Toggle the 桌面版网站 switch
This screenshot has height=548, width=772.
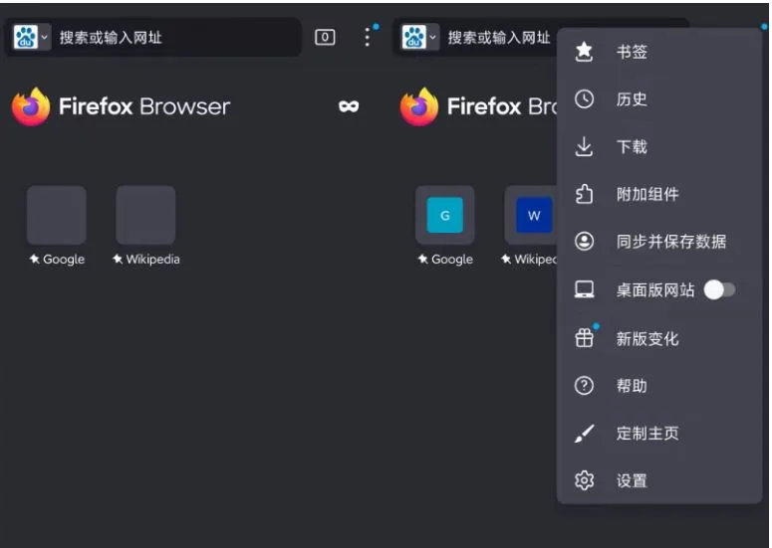click(x=719, y=290)
